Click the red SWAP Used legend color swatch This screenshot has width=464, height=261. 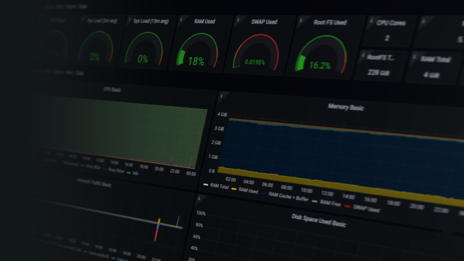coord(347,206)
